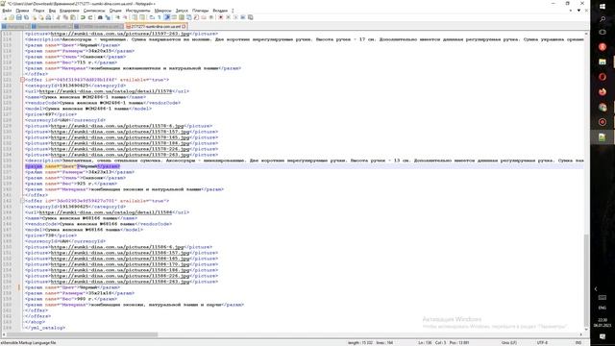Toggle file monitoring (tail) icon
Screen dimensions: 615x346
[x=211, y=17]
